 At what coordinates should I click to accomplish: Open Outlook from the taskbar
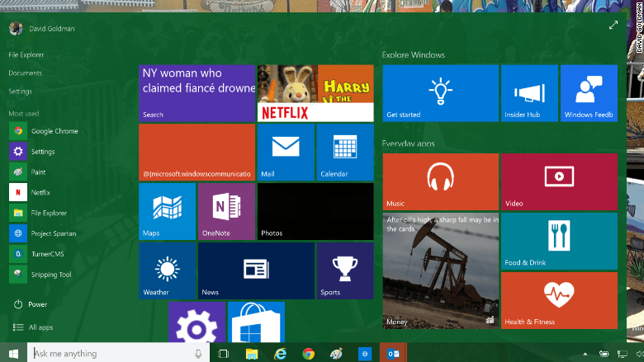pos(393,354)
